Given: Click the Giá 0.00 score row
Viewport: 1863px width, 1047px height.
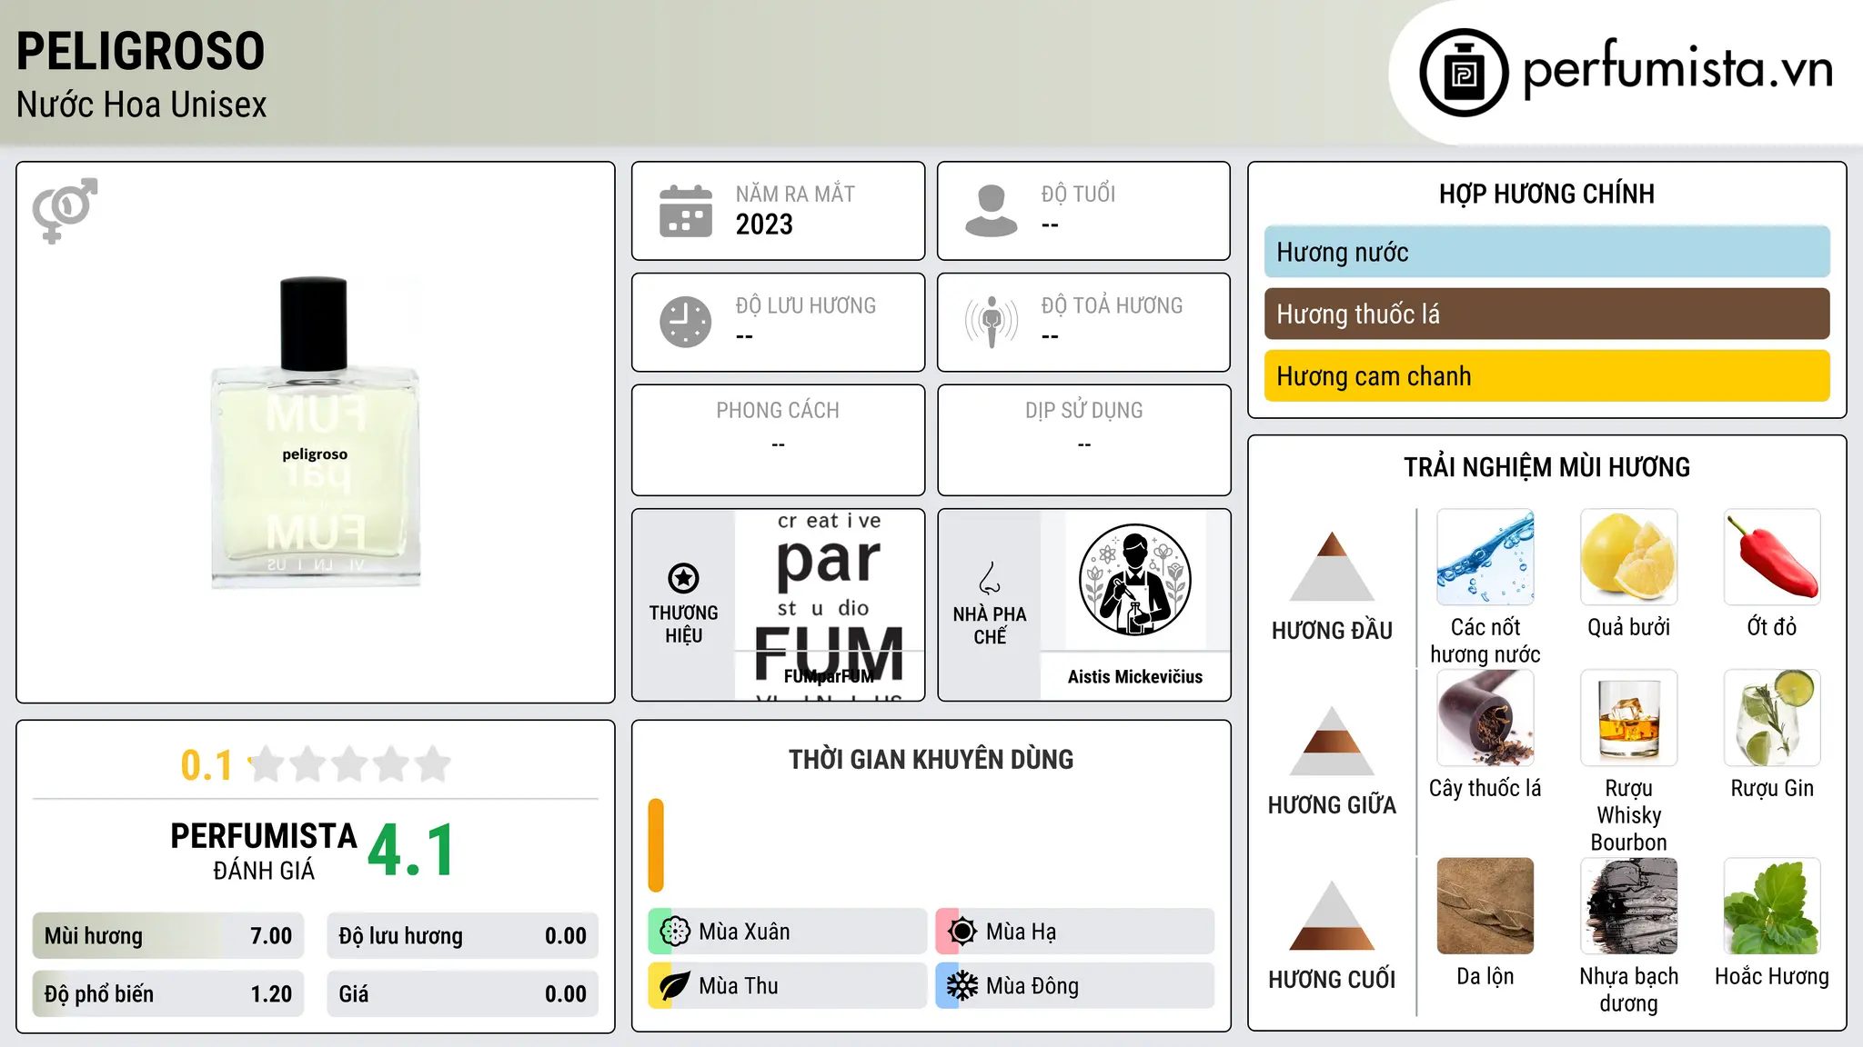Looking at the screenshot, I should (462, 994).
